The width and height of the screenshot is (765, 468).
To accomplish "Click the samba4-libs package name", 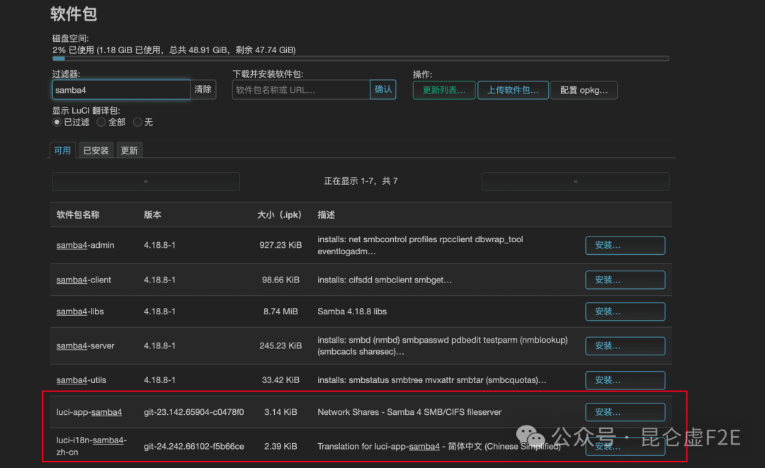I will (x=80, y=312).
